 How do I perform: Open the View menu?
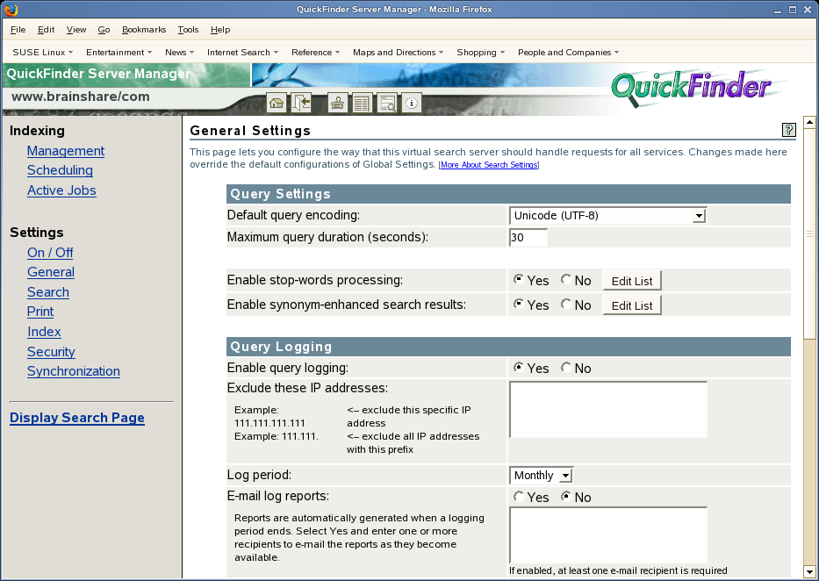click(x=76, y=30)
